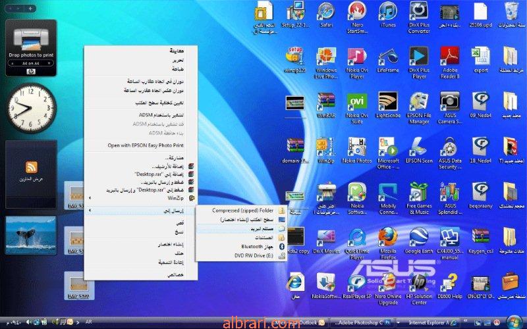Open Free Games & Music icon
This screenshot has width=527, height=329.
click(419, 198)
